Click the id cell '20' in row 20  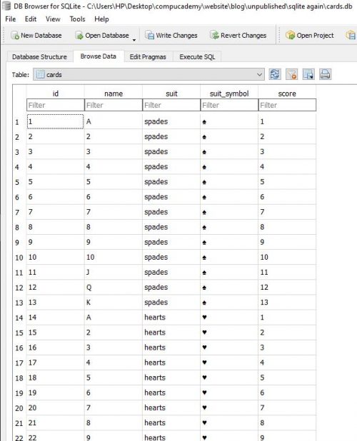click(56, 407)
